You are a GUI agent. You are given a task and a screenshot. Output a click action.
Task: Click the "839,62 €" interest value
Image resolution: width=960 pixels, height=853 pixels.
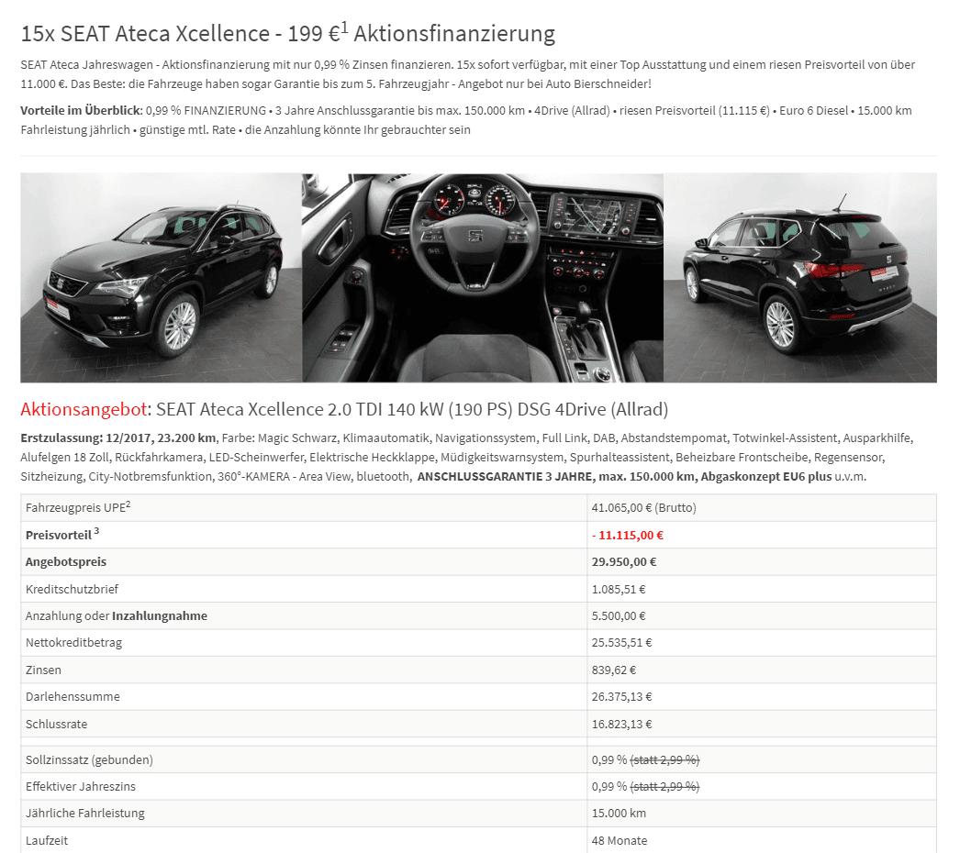pyautogui.click(x=613, y=670)
